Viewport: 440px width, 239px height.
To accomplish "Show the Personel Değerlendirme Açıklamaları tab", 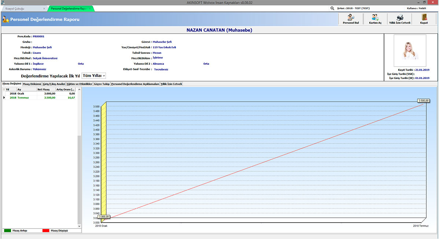I will [x=135, y=84].
